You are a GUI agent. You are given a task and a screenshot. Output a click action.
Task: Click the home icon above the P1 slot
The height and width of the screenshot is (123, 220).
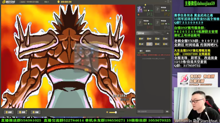point(145,5)
